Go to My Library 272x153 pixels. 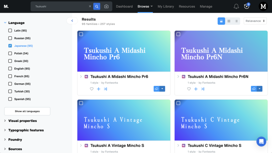tap(166, 6)
